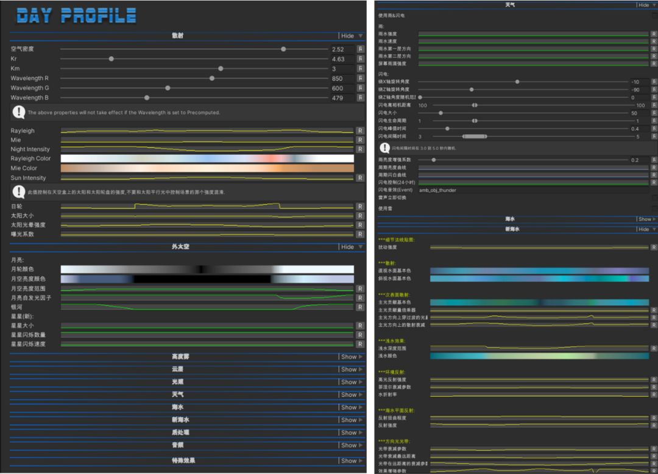
Task: Reset the Wavelength G value
Action: (361, 88)
